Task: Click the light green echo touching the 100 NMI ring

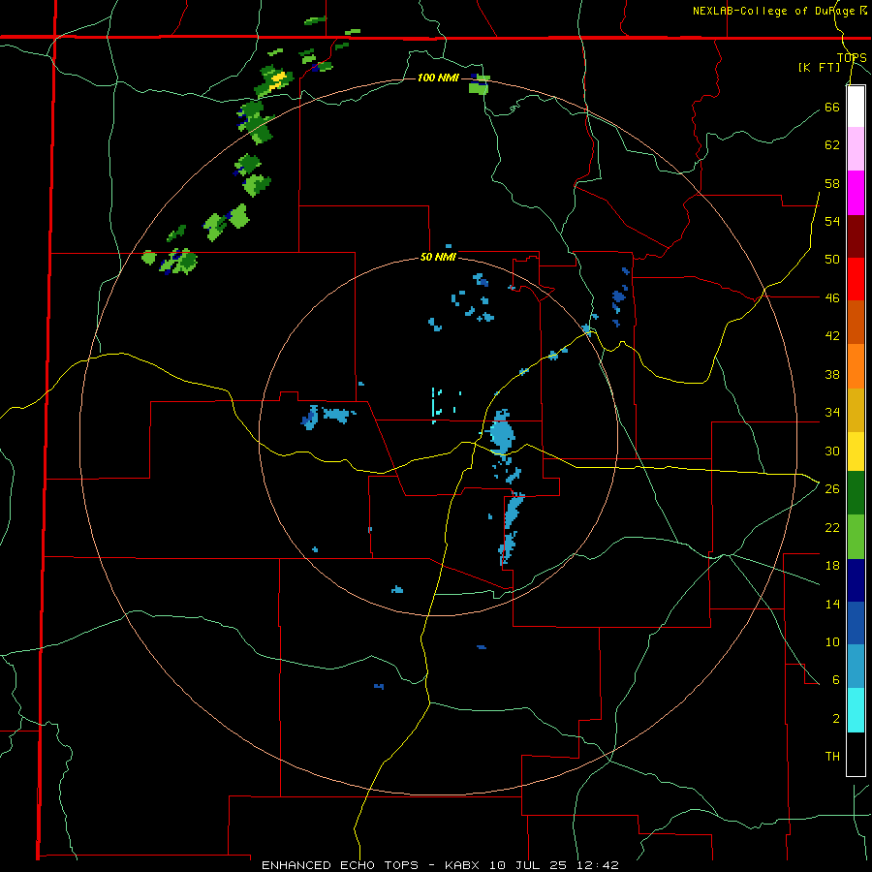Action: coord(479,87)
